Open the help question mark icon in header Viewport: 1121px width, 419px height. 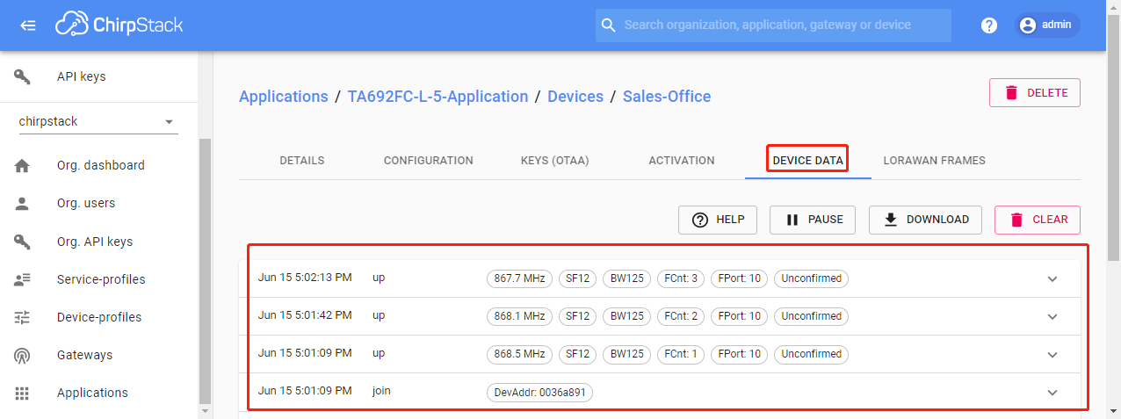[x=989, y=25]
